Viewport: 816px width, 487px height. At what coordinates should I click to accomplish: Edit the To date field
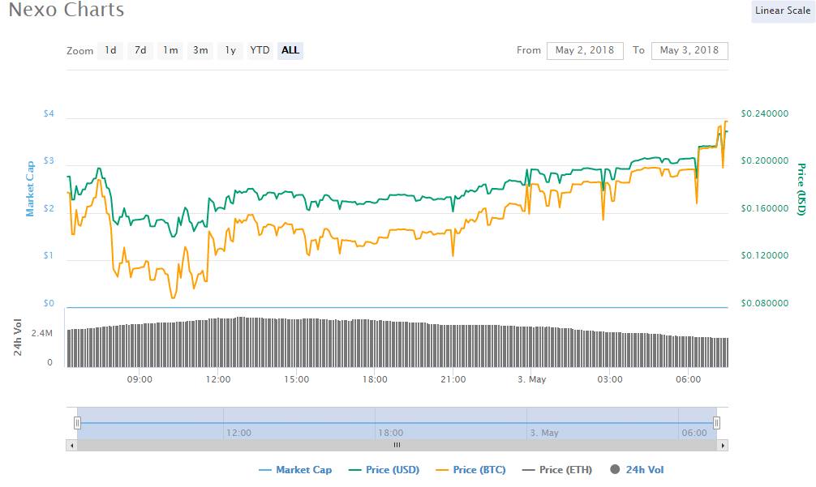pyautogui.click(x=689, y=50)
